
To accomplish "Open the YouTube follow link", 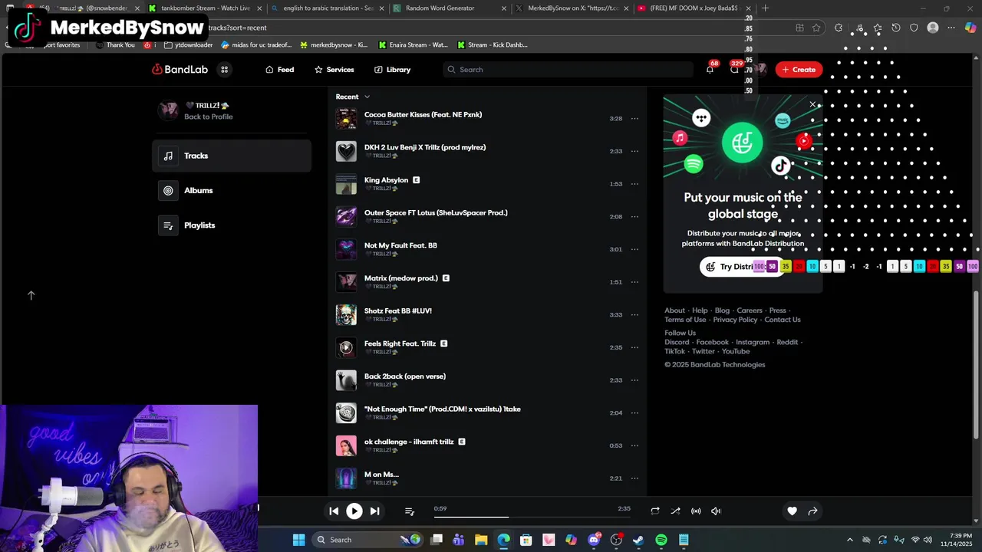I will point(736,351).
